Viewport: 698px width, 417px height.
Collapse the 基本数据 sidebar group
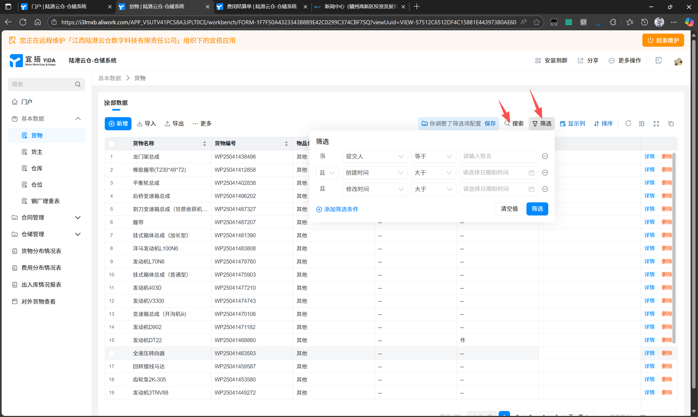tap(78, 119)
